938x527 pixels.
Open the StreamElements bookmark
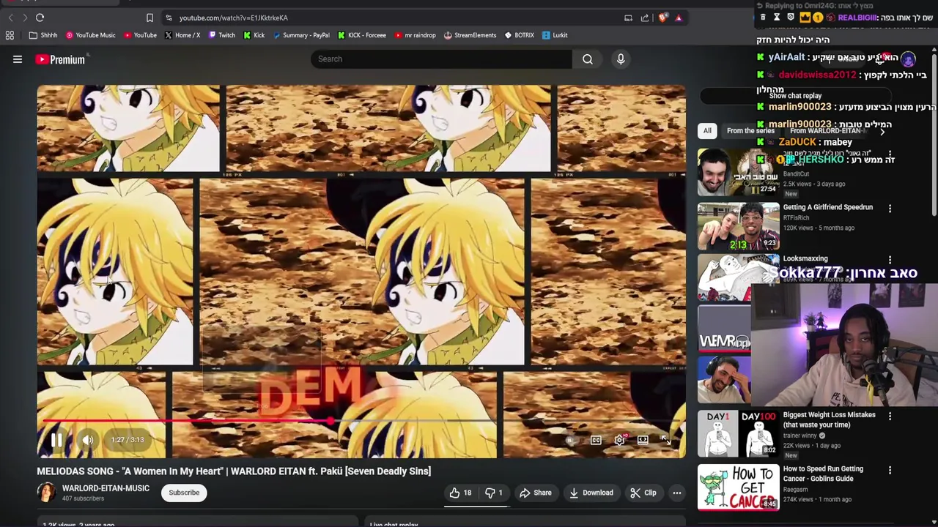pos(470,35)
